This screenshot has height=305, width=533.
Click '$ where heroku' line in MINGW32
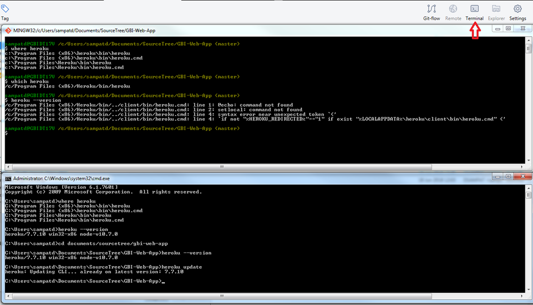(x=27, y=49)
